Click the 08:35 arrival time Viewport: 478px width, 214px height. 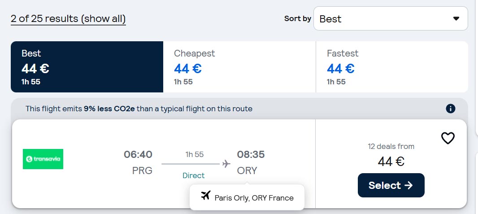[x=251, y=155]
